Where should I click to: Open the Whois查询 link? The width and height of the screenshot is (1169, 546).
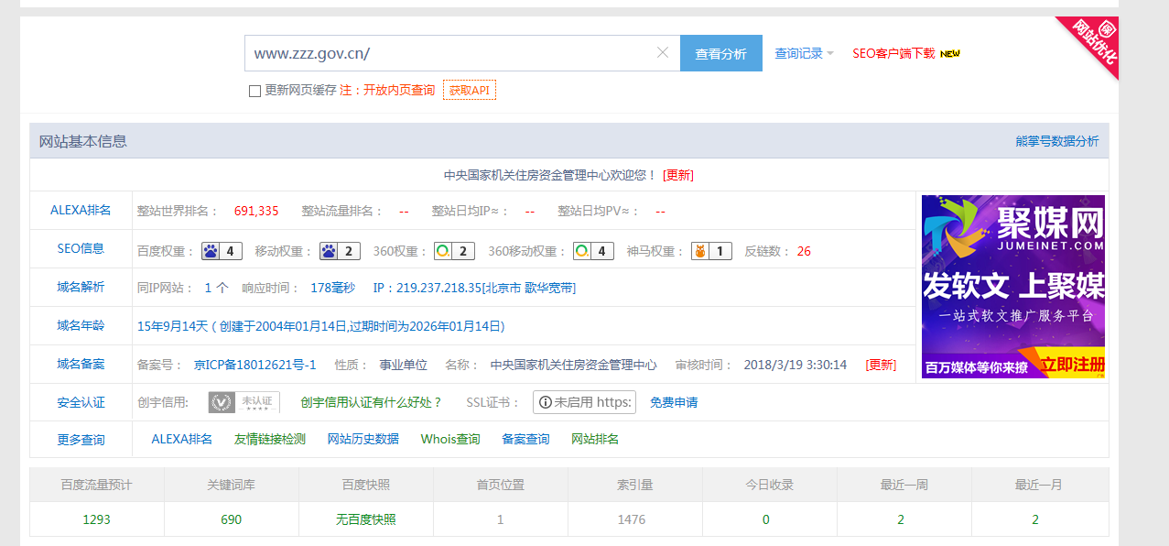tap(450, 439)
